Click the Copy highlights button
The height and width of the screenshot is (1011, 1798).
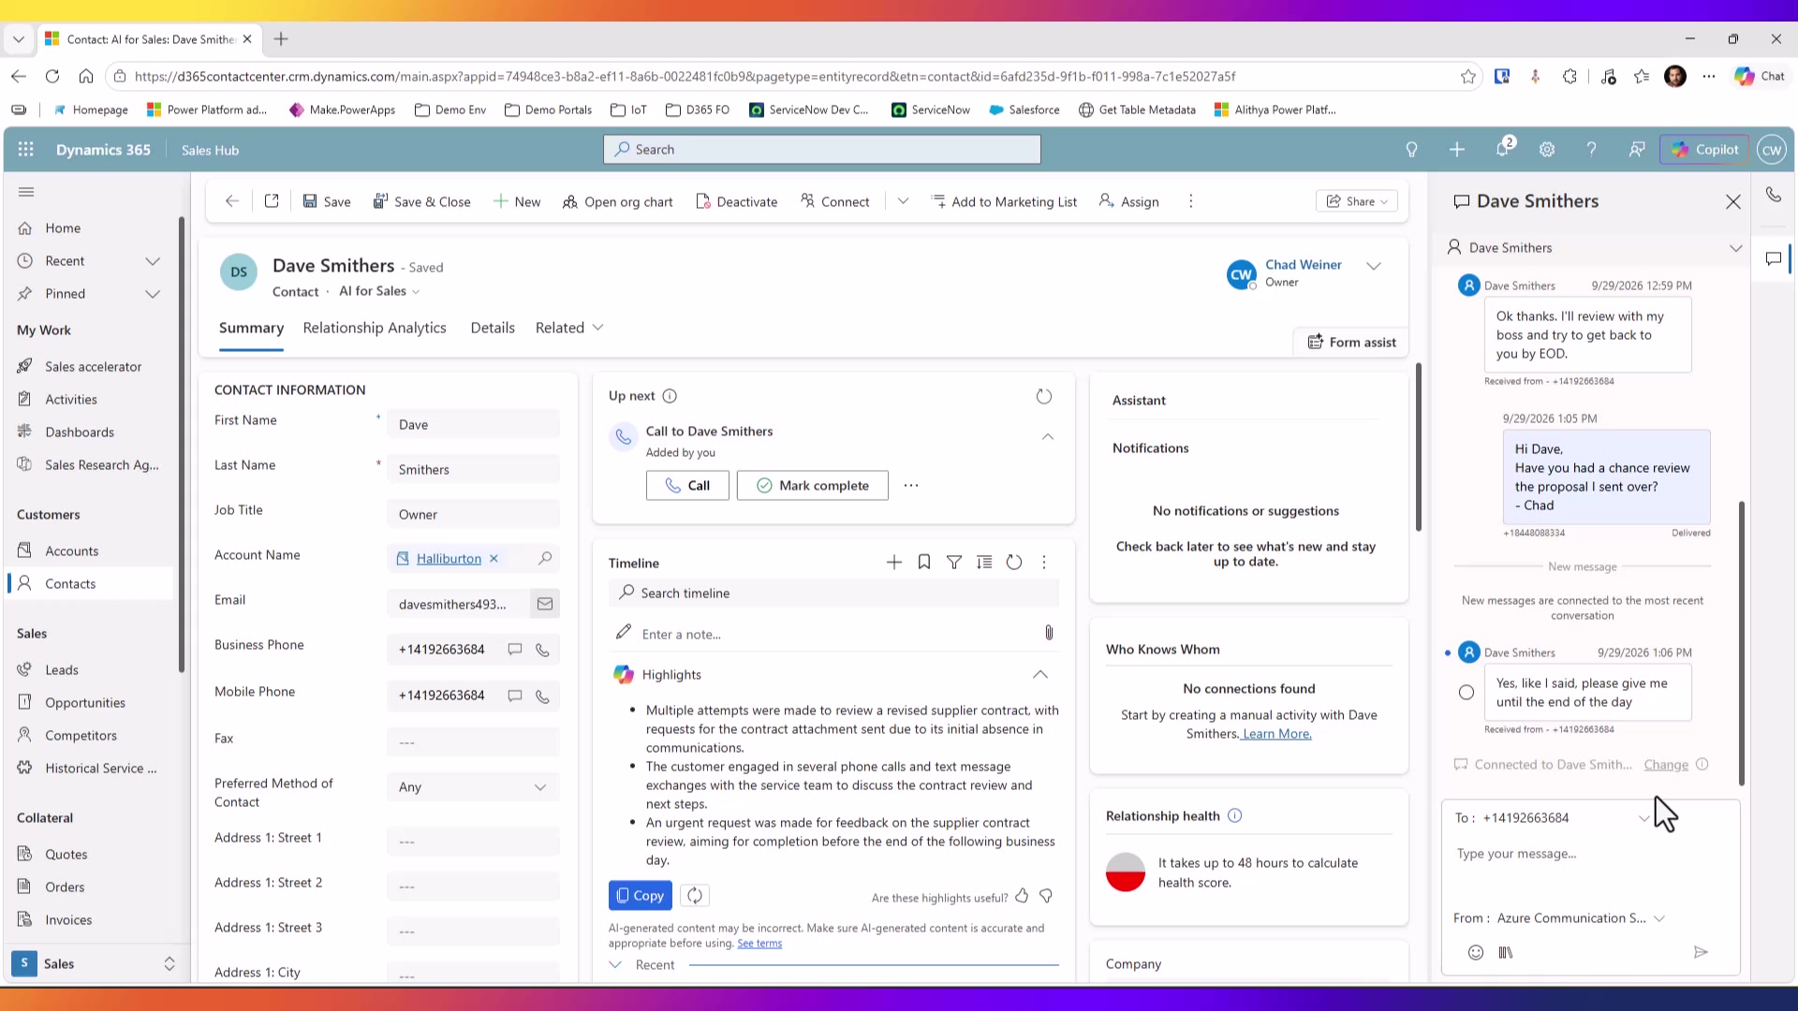[x=641, y=896]
